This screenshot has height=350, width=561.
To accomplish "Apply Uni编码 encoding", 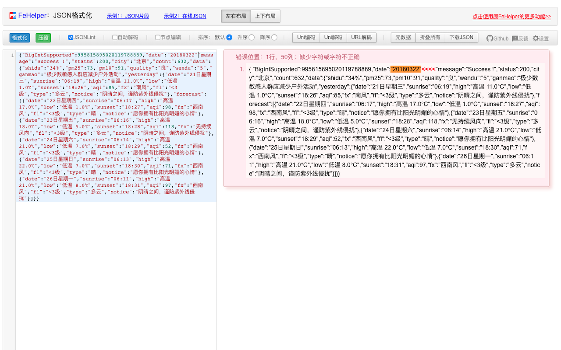I will point(306,37).
